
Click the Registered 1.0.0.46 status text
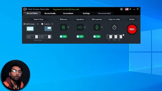click(66, 9)
